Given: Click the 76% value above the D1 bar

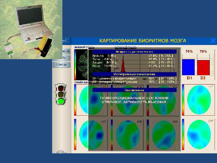Looking at the screenshot, I should pyautogui.click(x=189, y=51).
